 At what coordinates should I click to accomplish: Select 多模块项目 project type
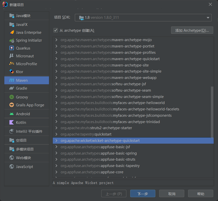click(27, 149)
